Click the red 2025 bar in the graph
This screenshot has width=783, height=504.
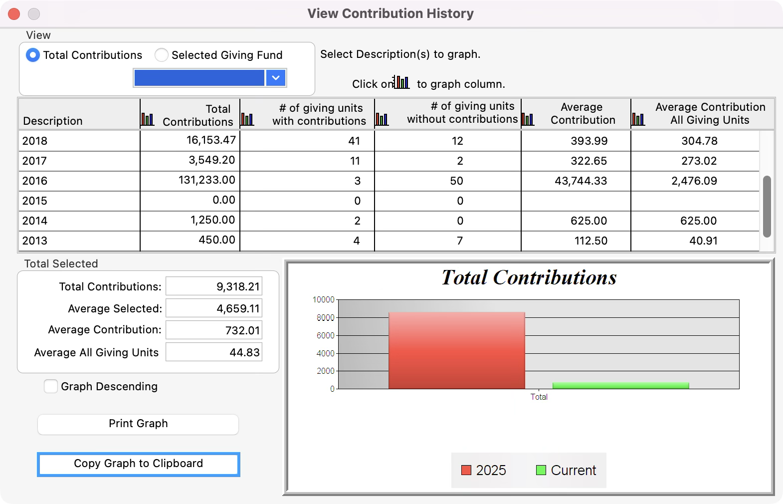[457, 350]
